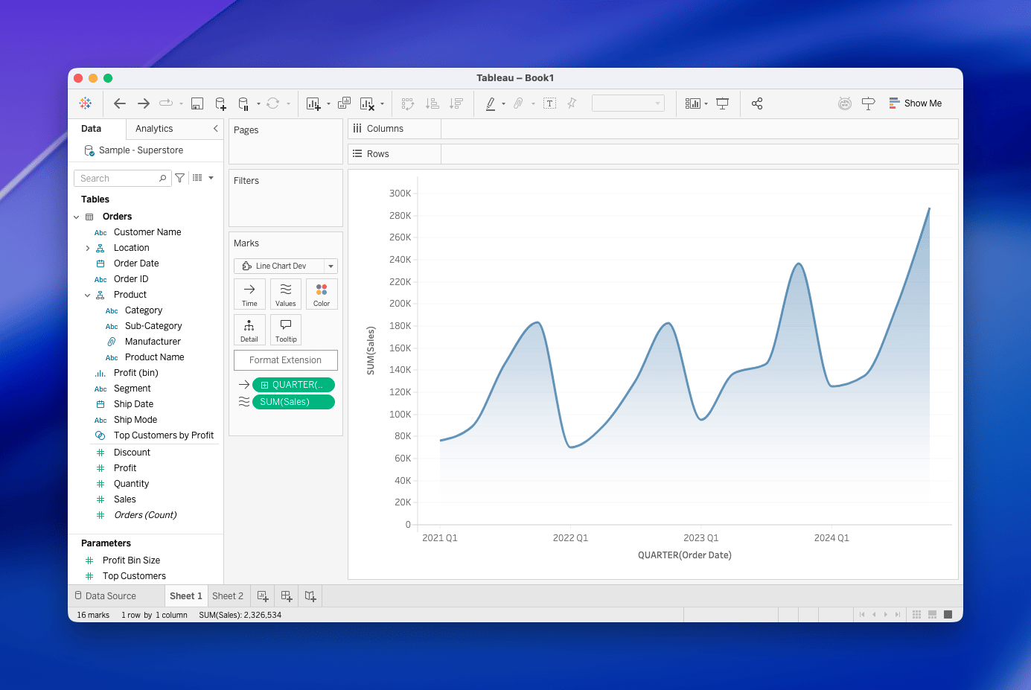Add a new data source

pos(220,103)
